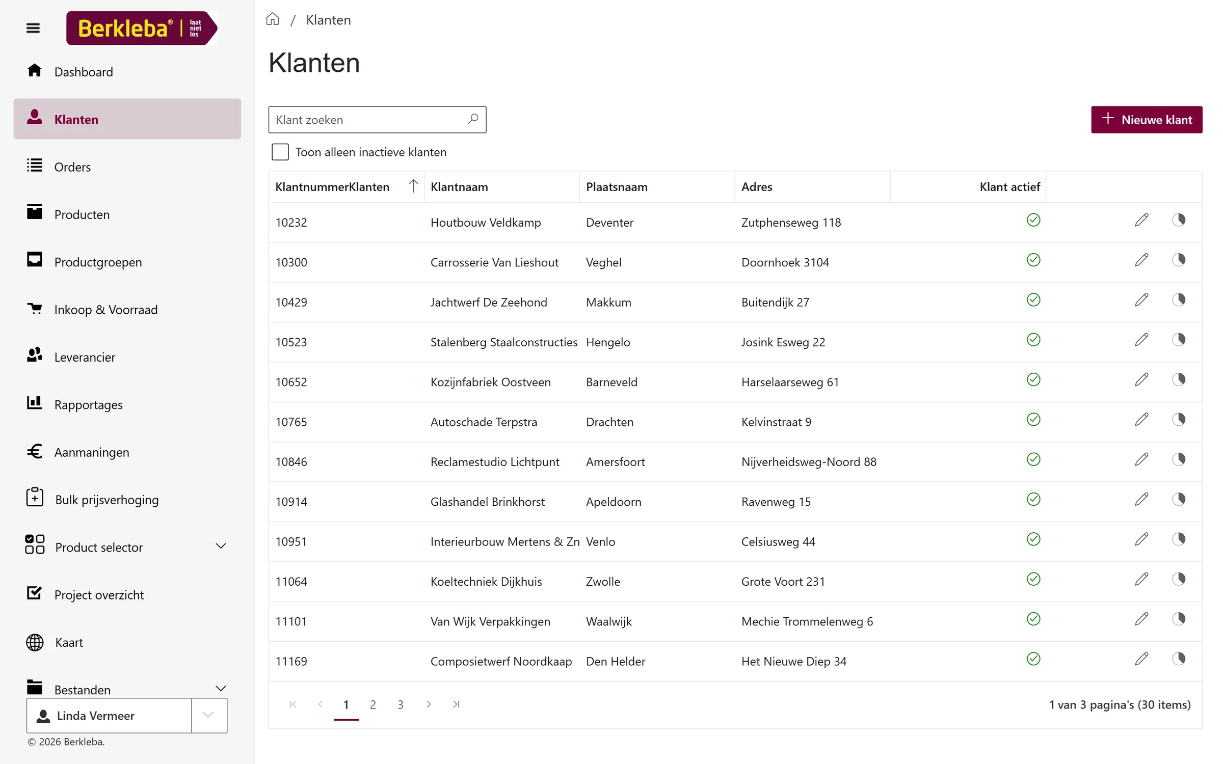The width and height of the screenshot is (1223, 764).
Task: Click the Nieuwe klant button
Action: tap(1147, 120)
